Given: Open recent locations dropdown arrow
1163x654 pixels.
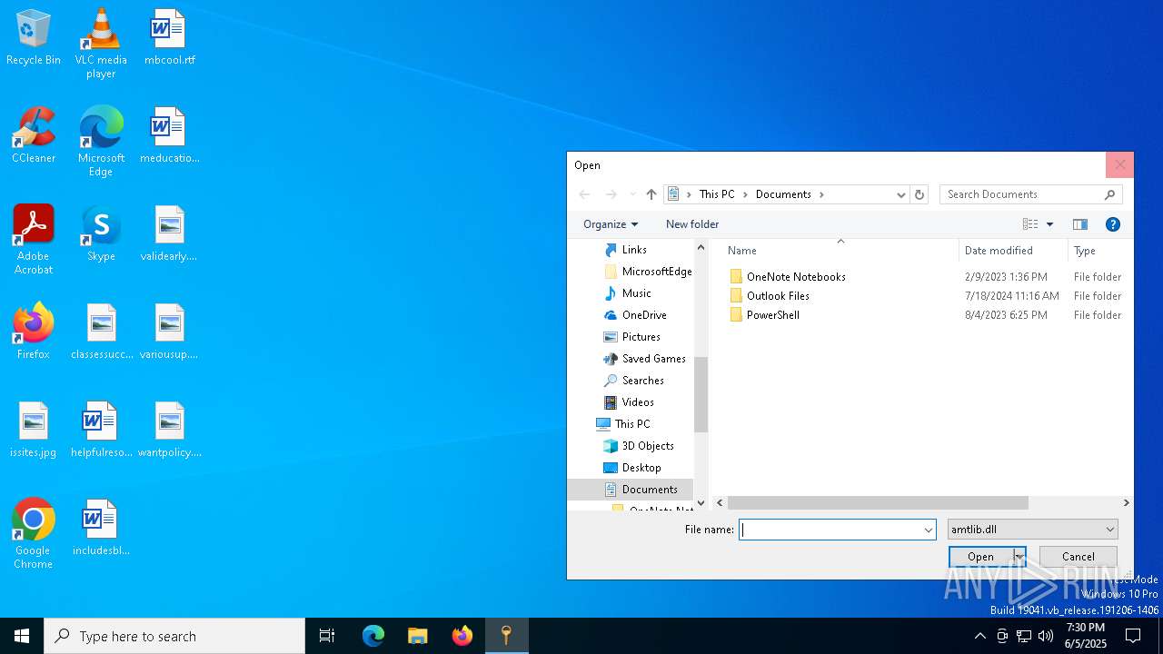Looking at the screenshot, I should pyautogui.click(x=632, y=194).
